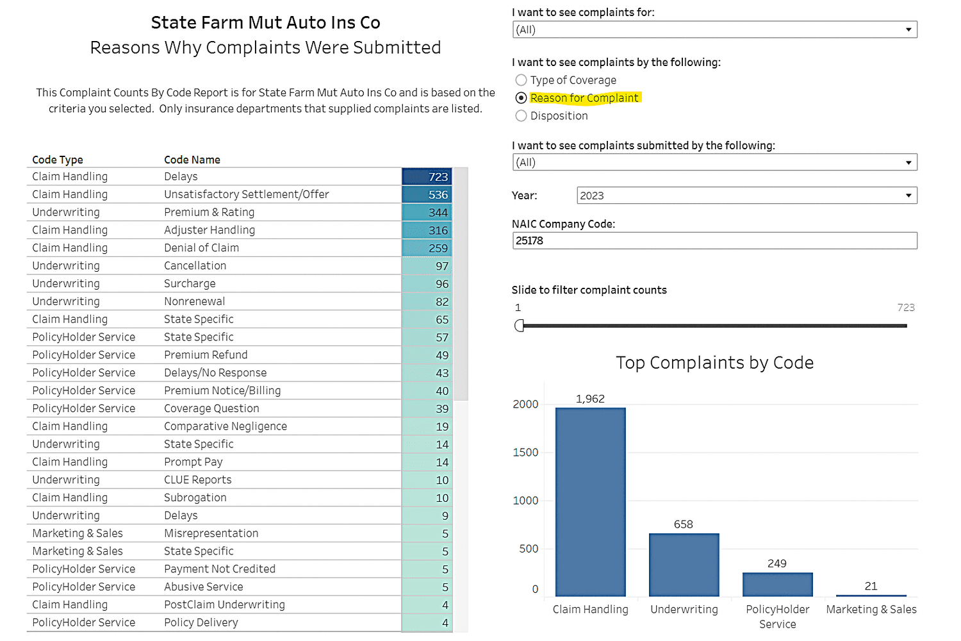Click the Code Type column header
The height and width of the screenshot is (641, 961).
(58, 160)
